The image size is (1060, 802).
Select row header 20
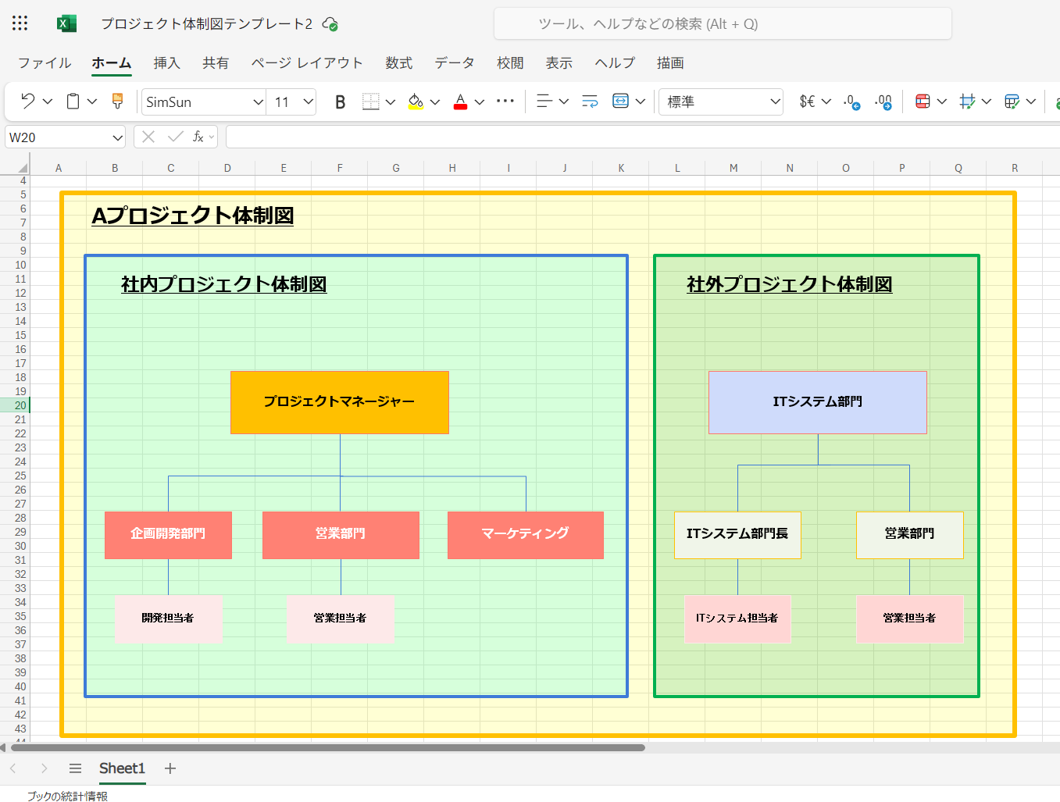coord(16,405)
